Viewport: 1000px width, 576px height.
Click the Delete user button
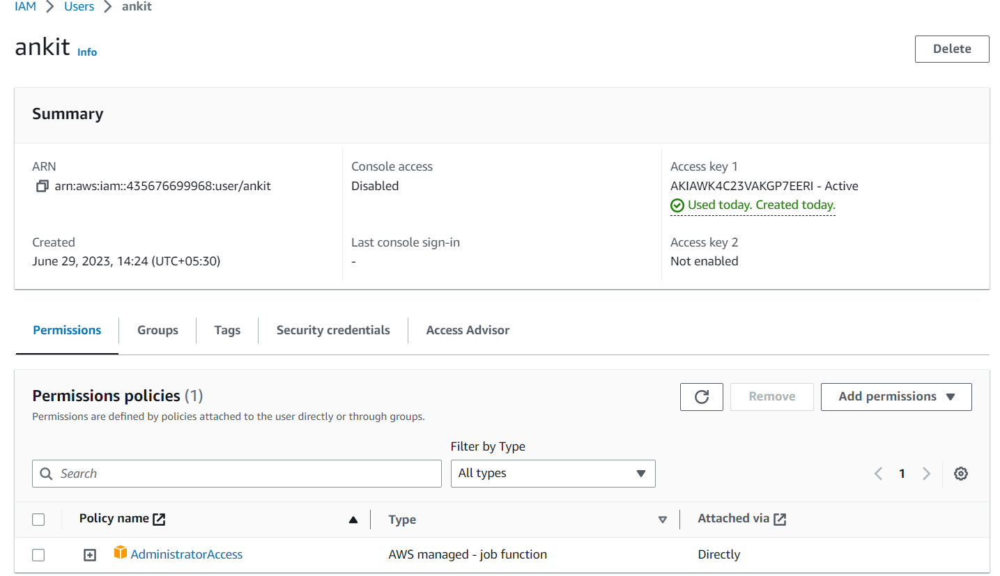point(952,49)
